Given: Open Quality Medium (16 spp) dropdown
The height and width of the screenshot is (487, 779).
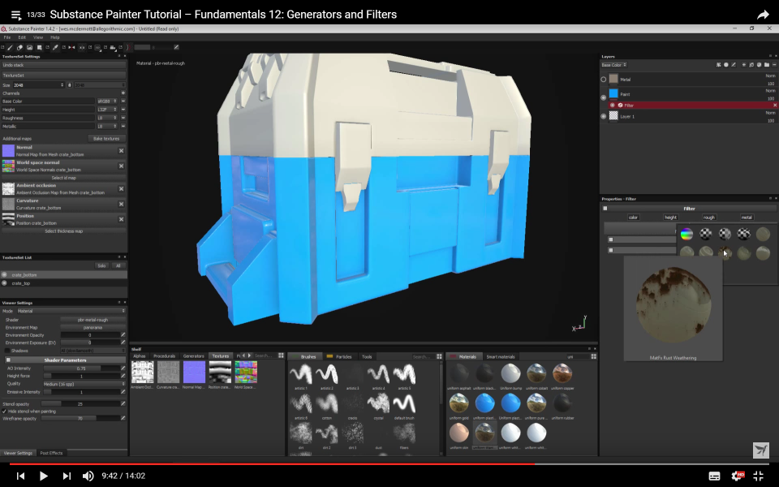Looking at the screenshot, I should point(84,384).
